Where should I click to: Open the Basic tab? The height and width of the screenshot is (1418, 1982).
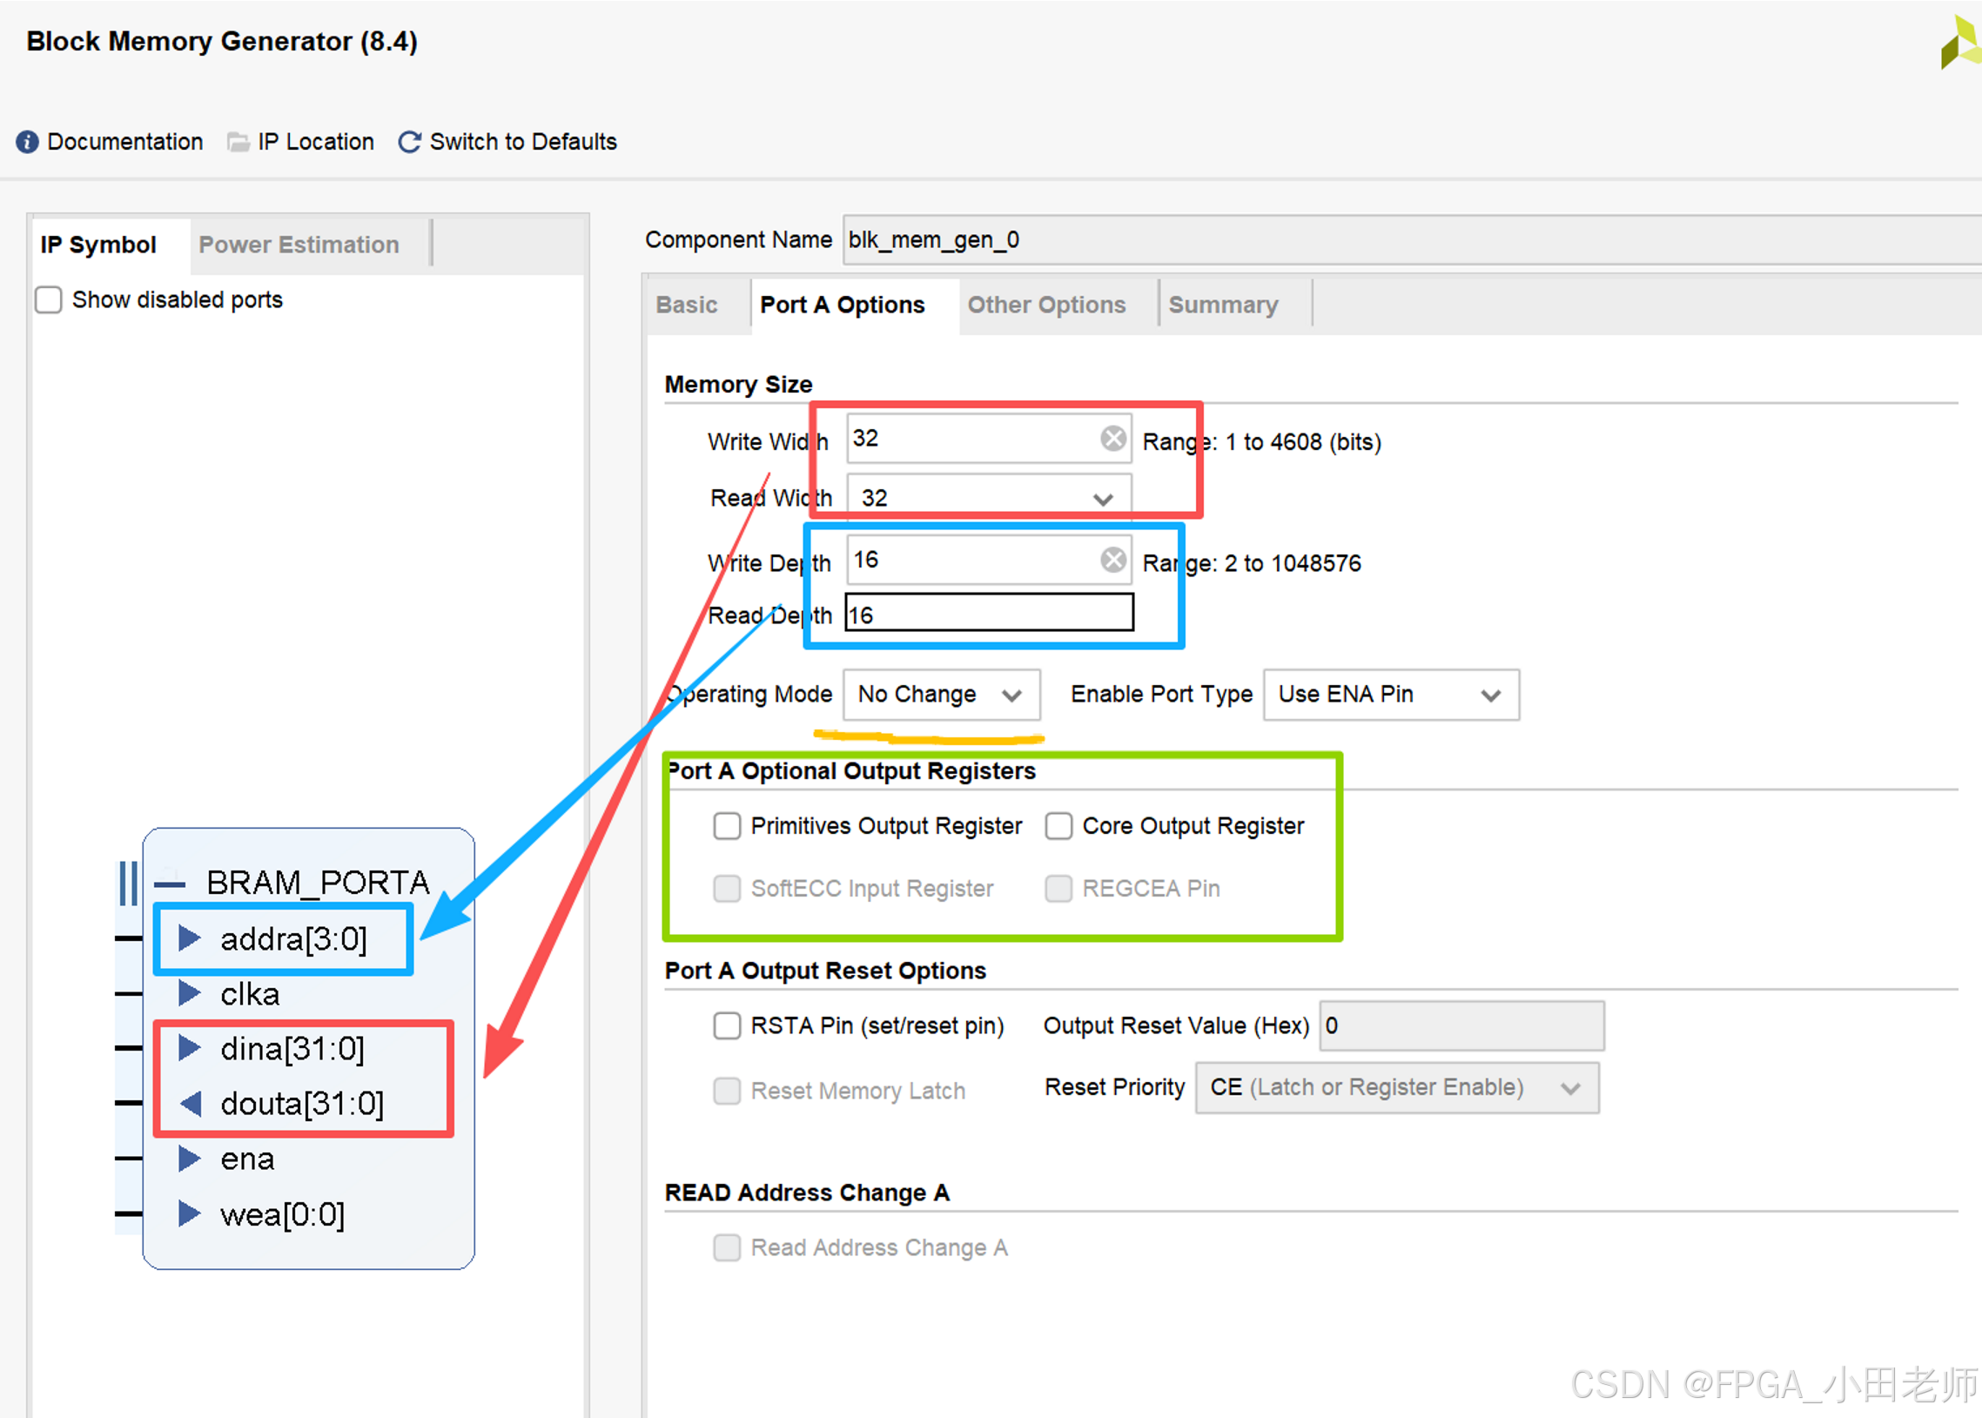686,305
